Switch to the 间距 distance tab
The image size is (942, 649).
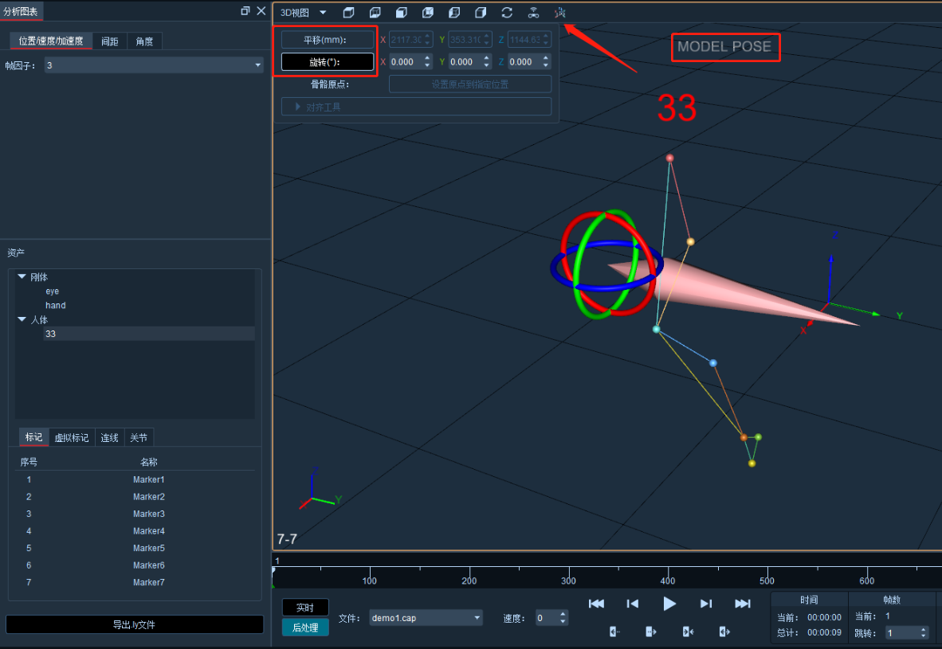tap(109, 41)
